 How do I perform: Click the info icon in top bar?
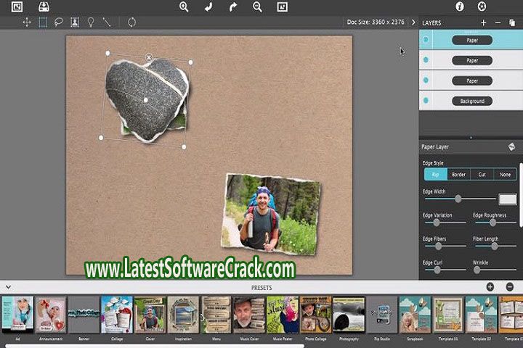coord(459,7)
